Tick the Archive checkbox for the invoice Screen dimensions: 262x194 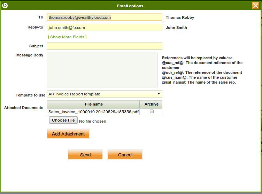tap(152, 112)
